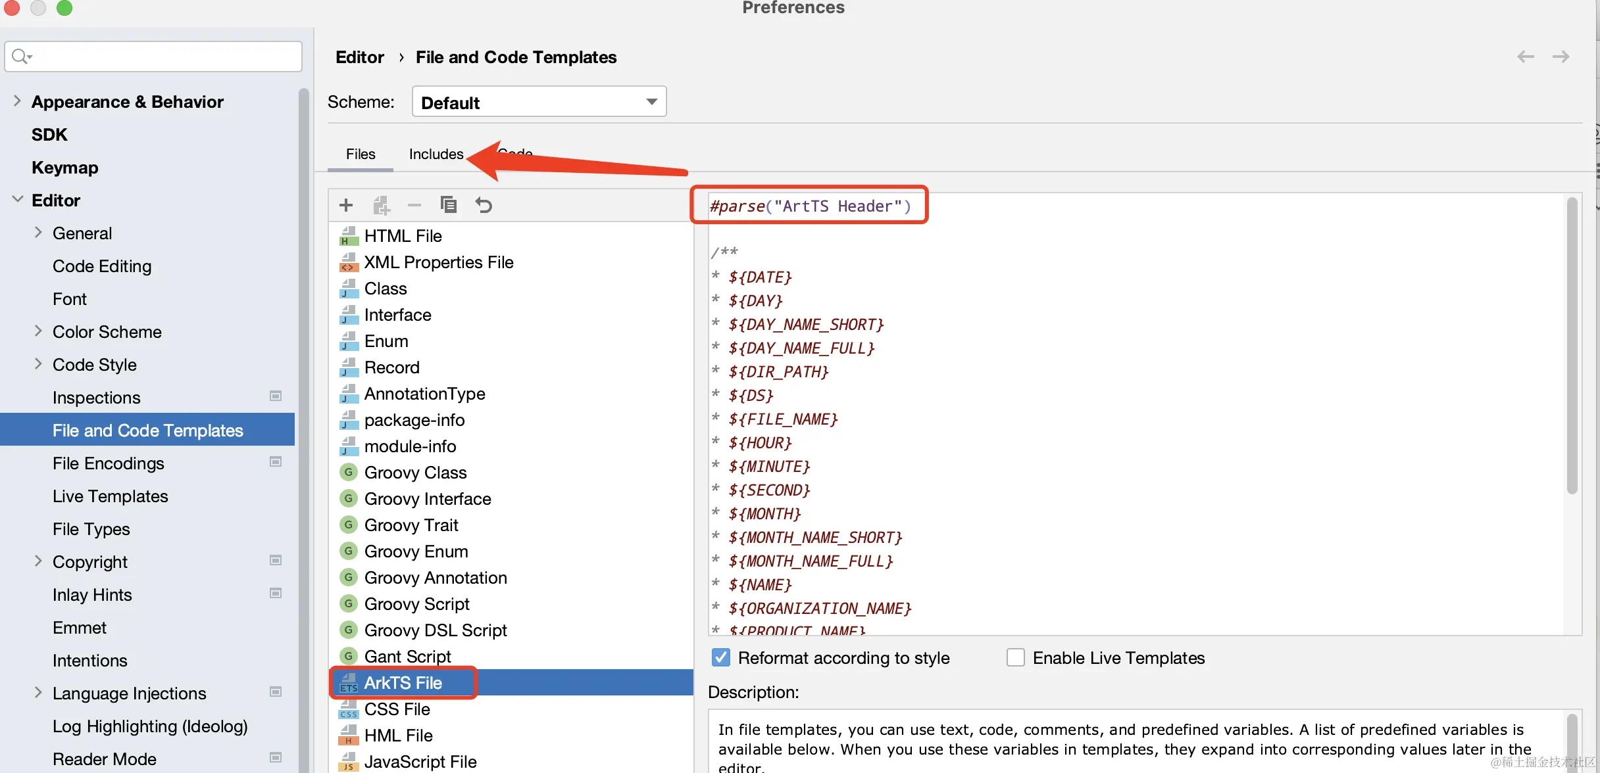1600x773 pixels.
Task: Switch to the Includes tab
Action: coord(436,154)
